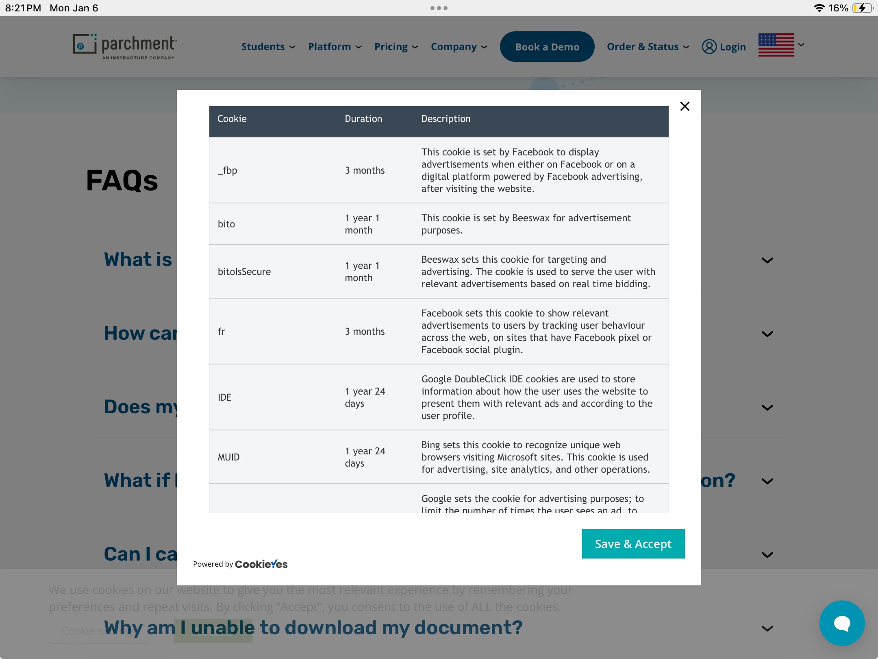The image size is (878, 659).
Task: Click the Students dropdown chevron
Action: coord(292,47)
